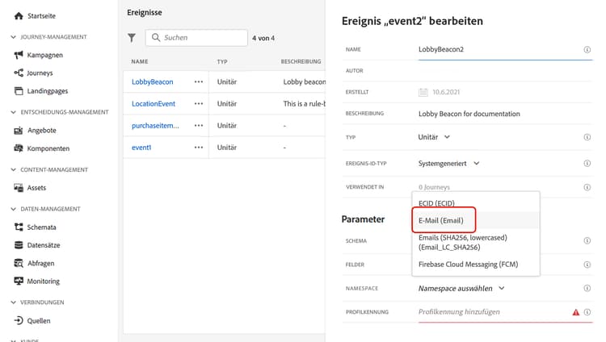Screen dimensions: 606x342
Task: Click the Beschreibung column header
Action: (x=301, y=61)
